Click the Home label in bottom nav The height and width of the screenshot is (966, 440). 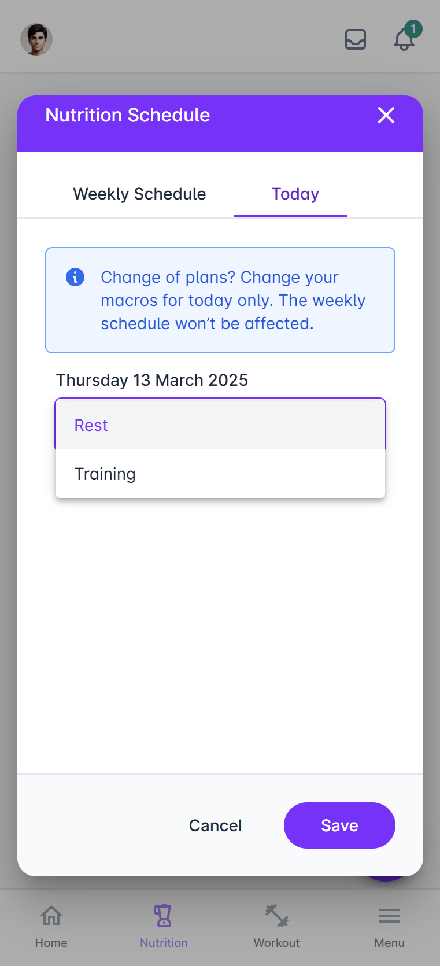coord(51,943)
